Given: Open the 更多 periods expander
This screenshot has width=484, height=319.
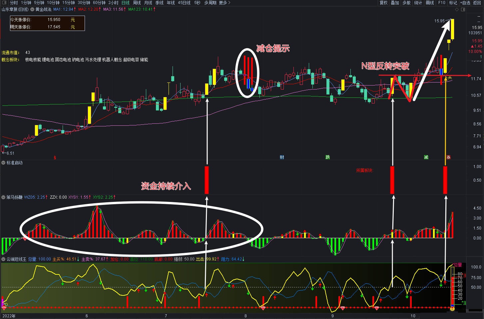Looking at the screenshot, I should pos(225,3).
